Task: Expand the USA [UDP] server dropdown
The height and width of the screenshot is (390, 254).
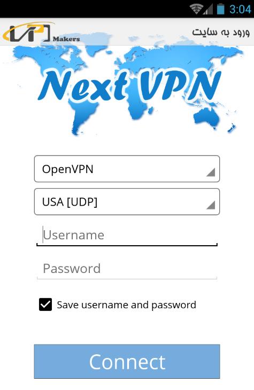Action: [x=127, y=202]
